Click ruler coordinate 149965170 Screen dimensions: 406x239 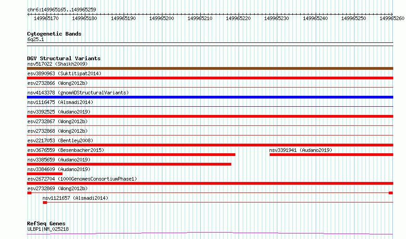point(47,18)
